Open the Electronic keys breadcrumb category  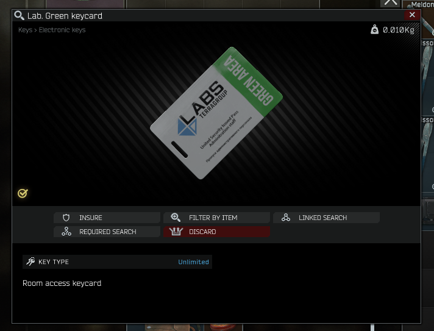62,30
